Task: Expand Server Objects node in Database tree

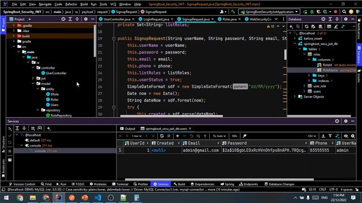Action: pyautogui.click(x=295, y=96)
